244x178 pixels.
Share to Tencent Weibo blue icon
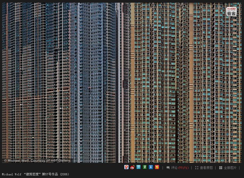pos(138,167)
